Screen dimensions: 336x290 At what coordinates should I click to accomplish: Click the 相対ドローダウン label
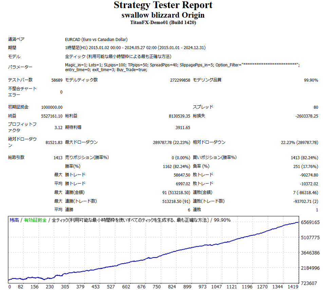pyautogui.click(x=209, y=142)
